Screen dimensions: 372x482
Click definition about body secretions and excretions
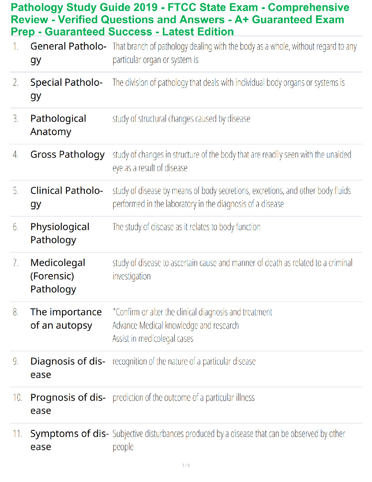coord(232,197)
